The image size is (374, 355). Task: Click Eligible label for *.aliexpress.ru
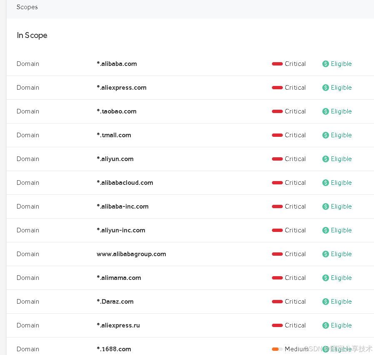point(341,325)
